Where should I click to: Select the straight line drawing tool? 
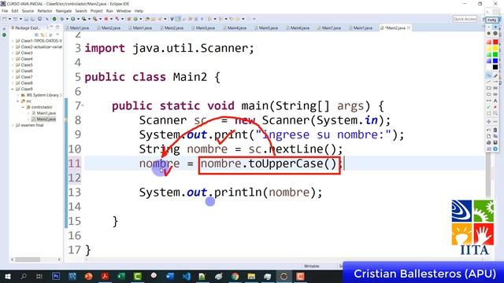point(488,82)
